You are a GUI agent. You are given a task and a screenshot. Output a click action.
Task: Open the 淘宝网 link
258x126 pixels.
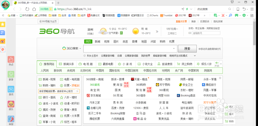click(95, 90)
